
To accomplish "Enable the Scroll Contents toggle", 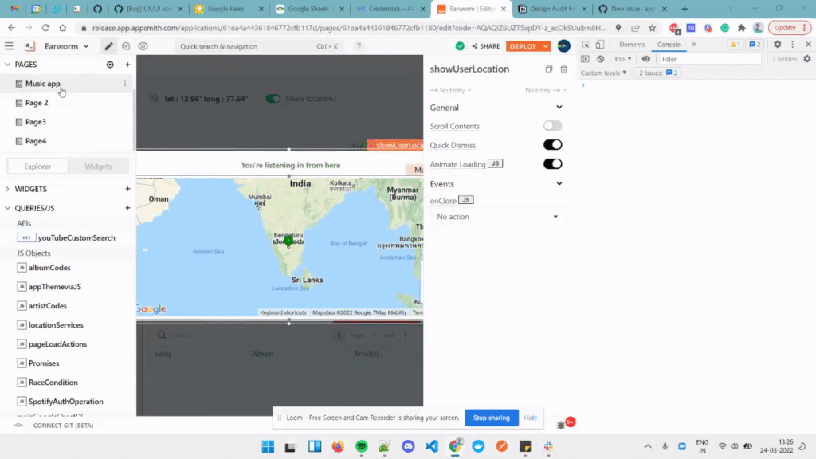I will click(x=553, y=126).
